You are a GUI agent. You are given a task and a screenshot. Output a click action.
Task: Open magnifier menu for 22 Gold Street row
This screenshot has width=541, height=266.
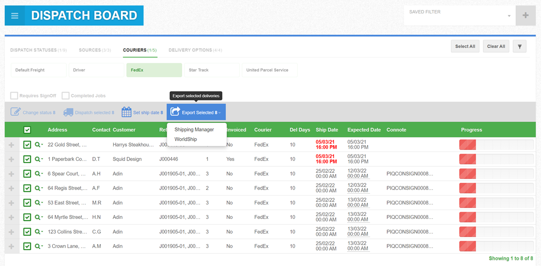click(39, 145)
